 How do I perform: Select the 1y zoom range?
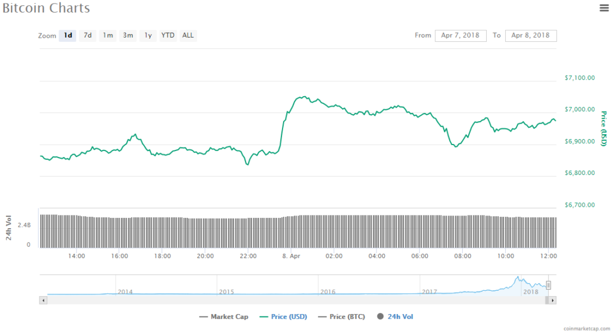point(147,35)
